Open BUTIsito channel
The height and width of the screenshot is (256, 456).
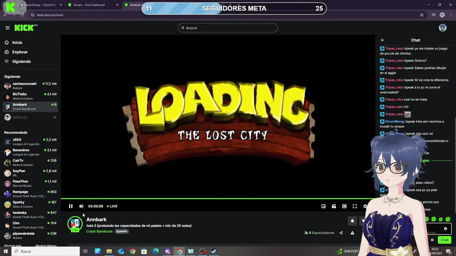click(30, 96)
